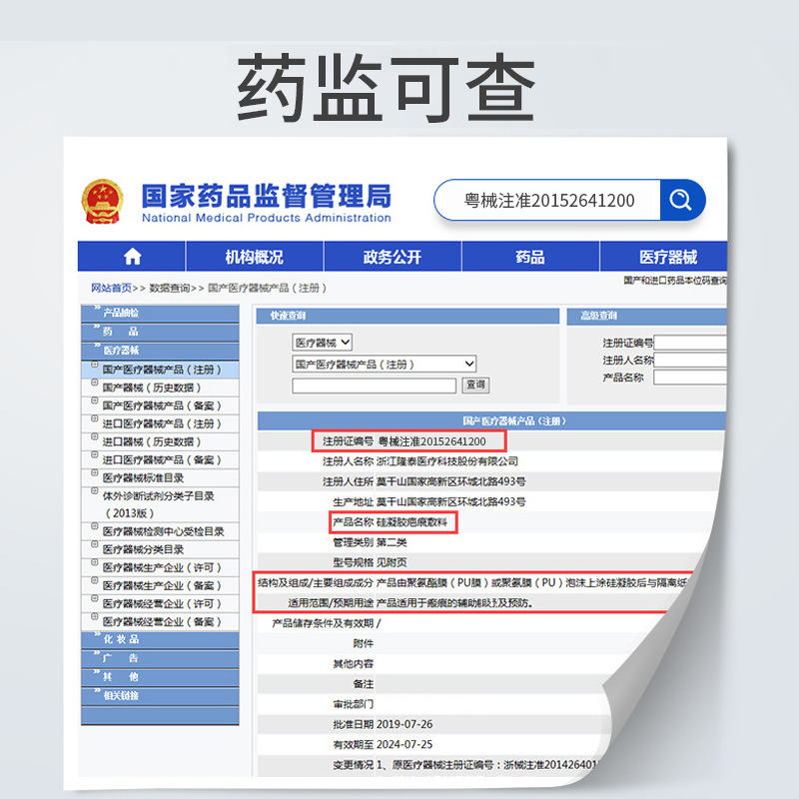Go to the home icon in navigation bar
Viewport: 799px width, 799px height.
[132, 257]
